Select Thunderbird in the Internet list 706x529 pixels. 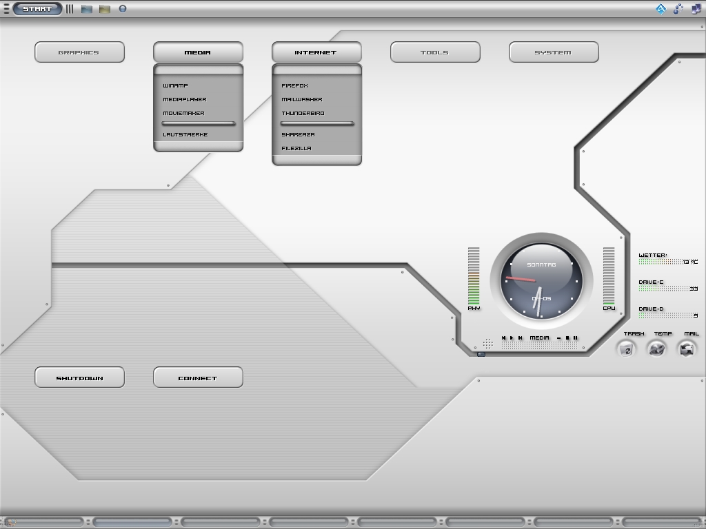(303, 113)
